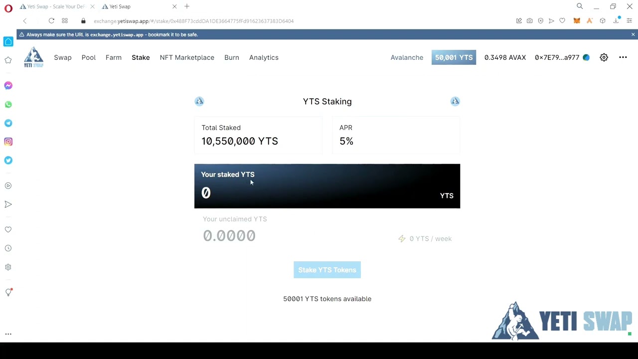Switch to the 'Yeti Swap - Scale Your DeFi' tab

(56, 6)
